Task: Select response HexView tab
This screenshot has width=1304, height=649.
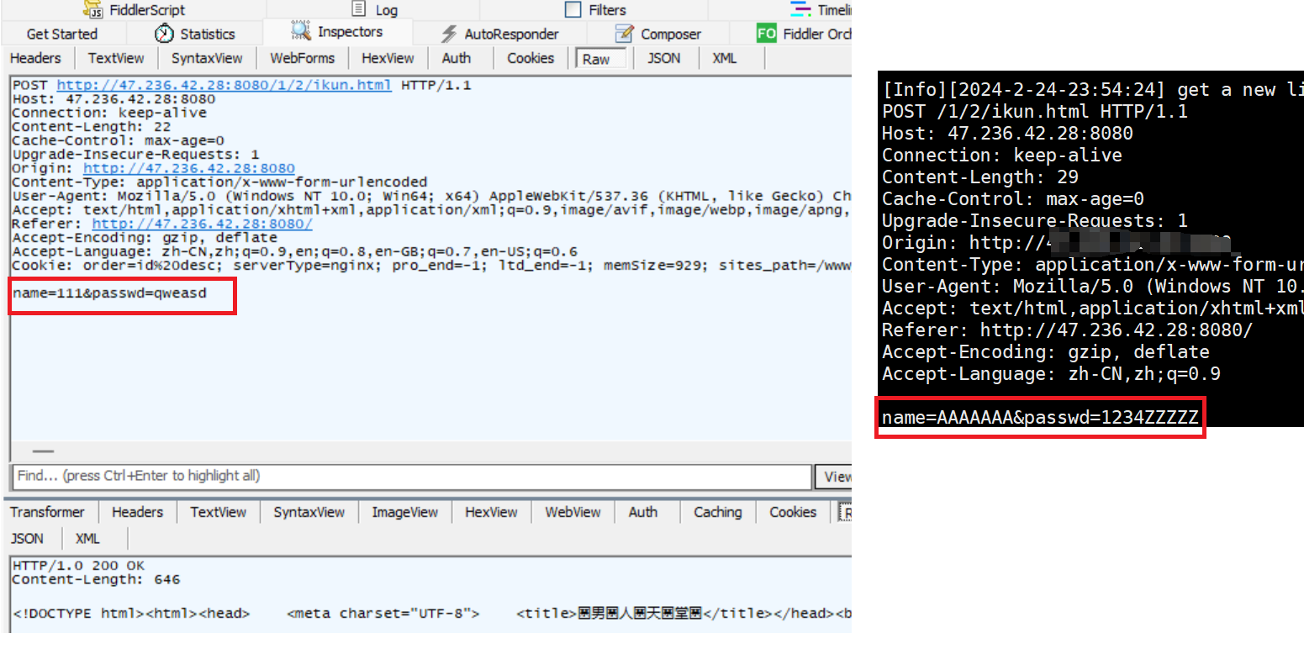Action: point(491,512)
